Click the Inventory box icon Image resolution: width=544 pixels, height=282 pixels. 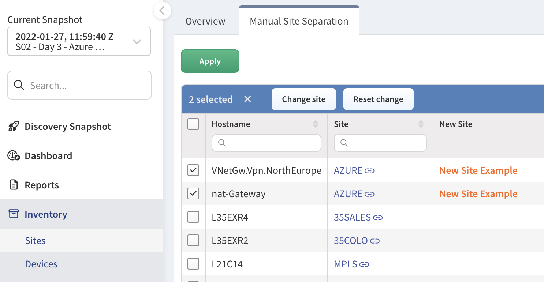(x=14, y=214)
